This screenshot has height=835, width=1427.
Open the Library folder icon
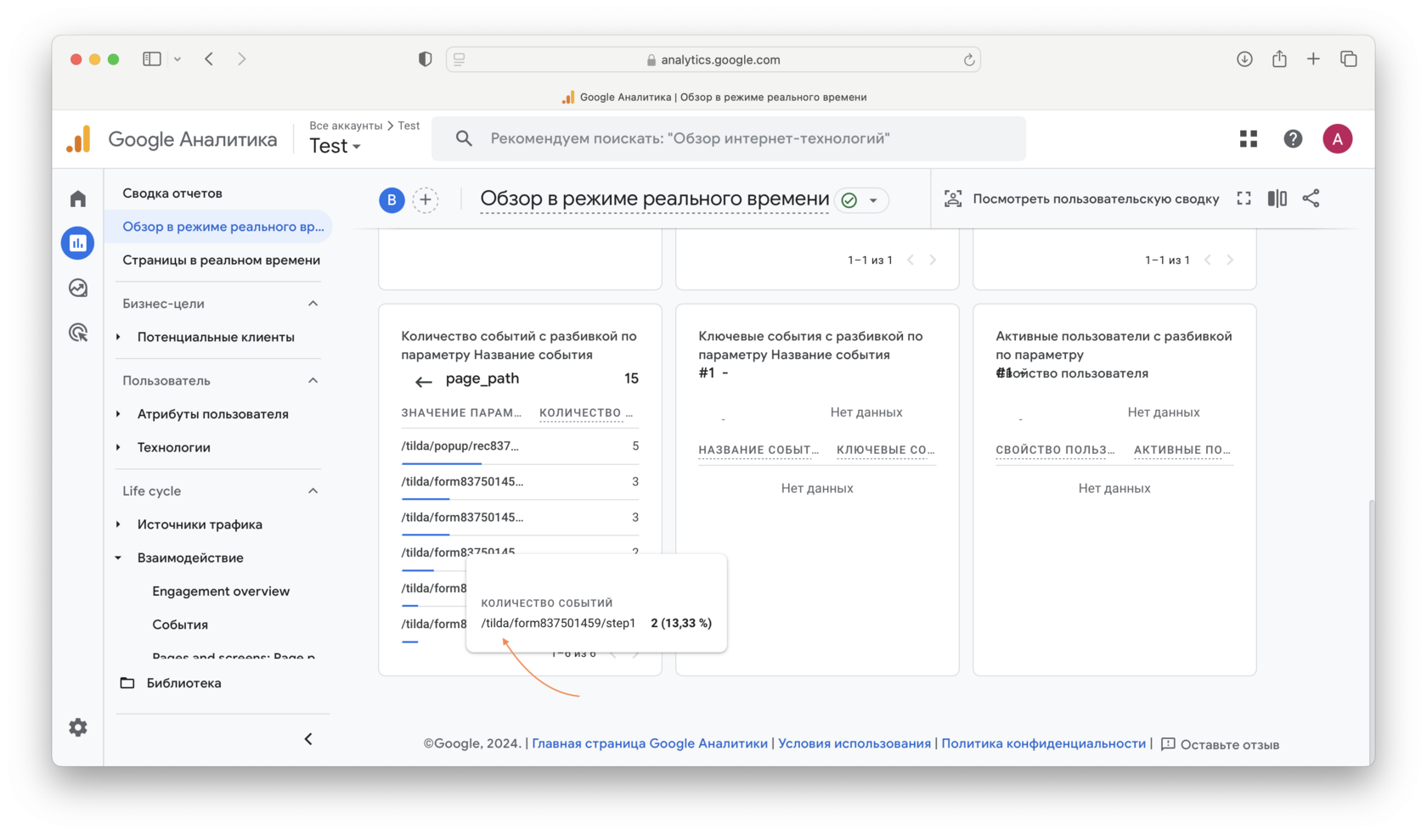pyautogui.click(x=127, y=683)
